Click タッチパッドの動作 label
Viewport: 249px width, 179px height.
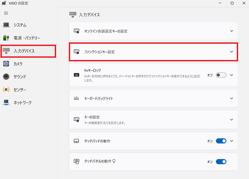pyautogui.click(x=97, y=141)
